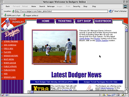
Task: Open the hopper.online.d bookmark icon
Action: [x=24, y=15]
